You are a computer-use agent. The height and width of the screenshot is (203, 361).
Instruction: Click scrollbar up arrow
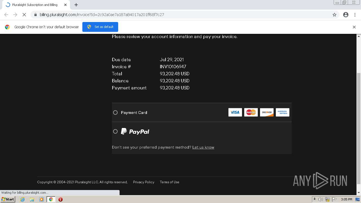click(359, 36)
